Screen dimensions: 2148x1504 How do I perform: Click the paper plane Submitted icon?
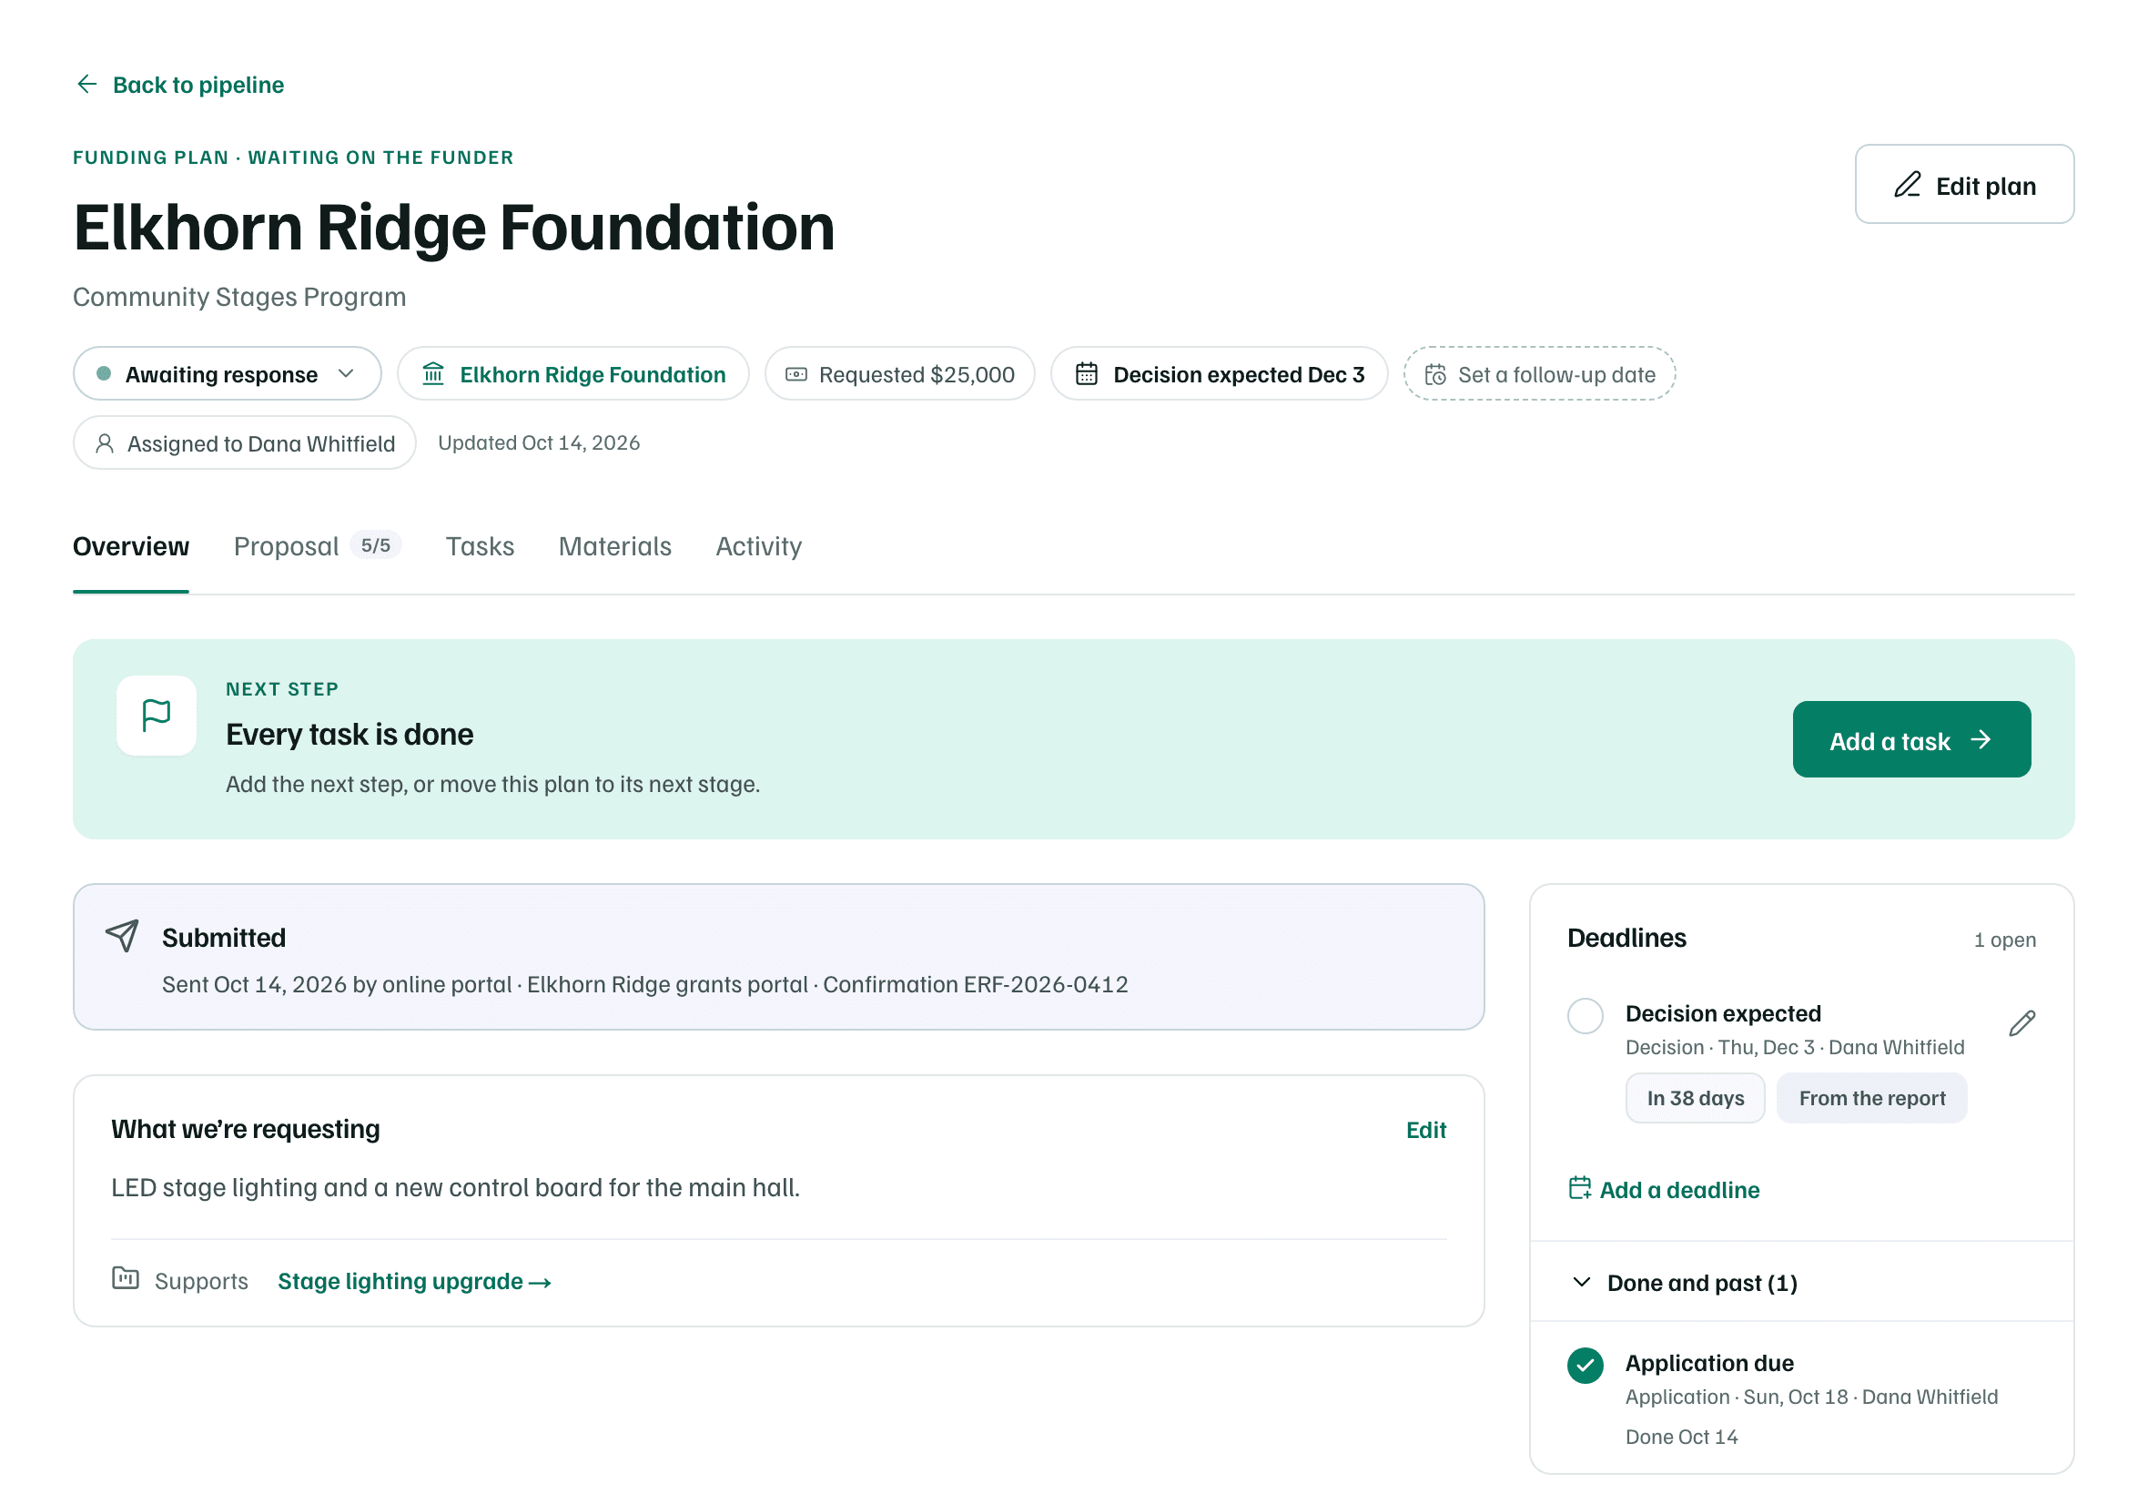pyautogui.click(x=123, y=935)
